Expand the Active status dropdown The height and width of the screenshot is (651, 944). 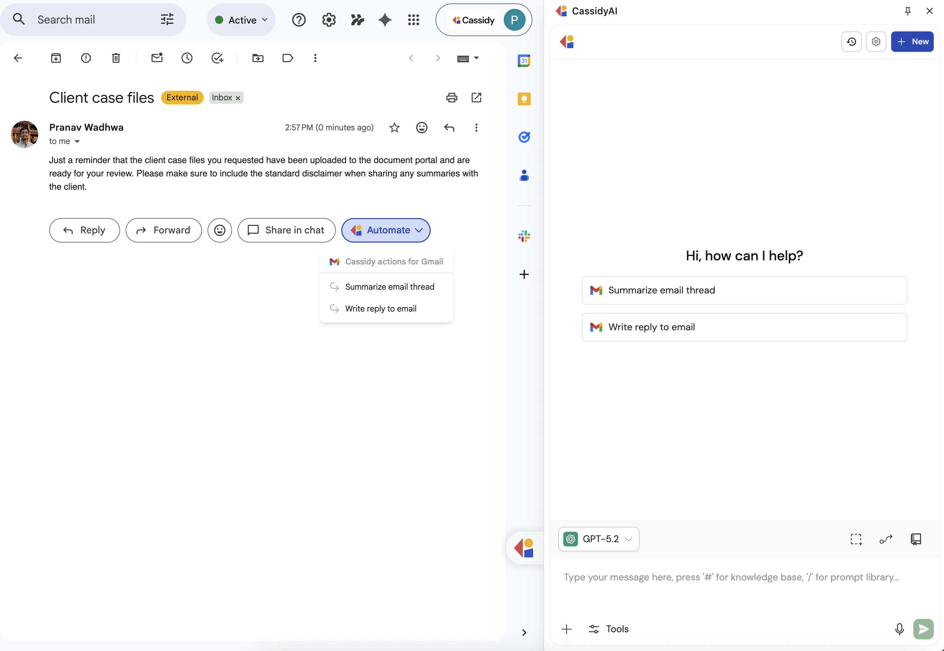tap(241, 19)
